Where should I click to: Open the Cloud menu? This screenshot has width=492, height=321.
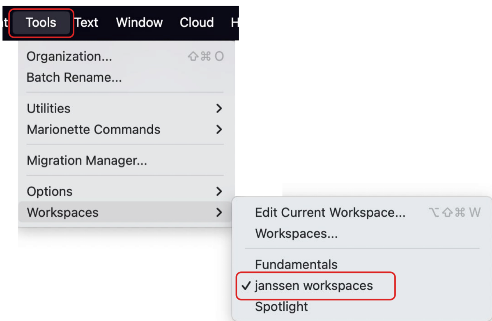tap(197, 22)
